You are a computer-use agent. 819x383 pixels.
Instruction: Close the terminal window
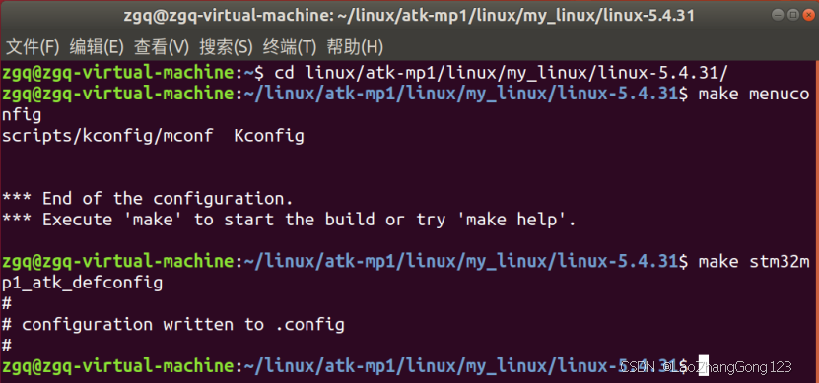click(807, 14)
